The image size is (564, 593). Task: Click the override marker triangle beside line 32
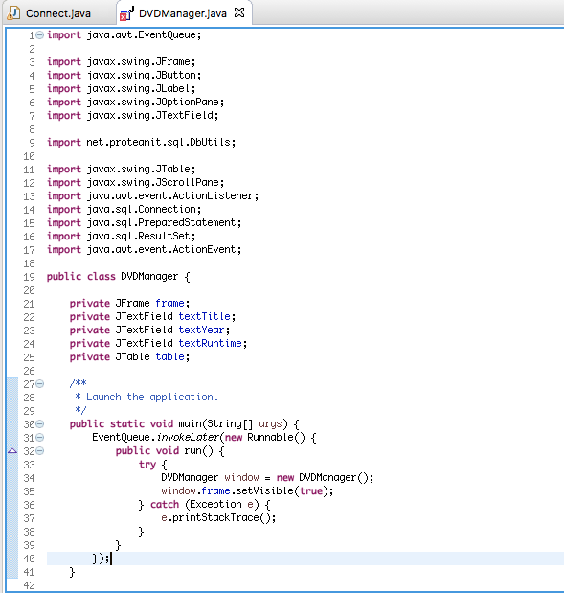[x=12, y=451]
